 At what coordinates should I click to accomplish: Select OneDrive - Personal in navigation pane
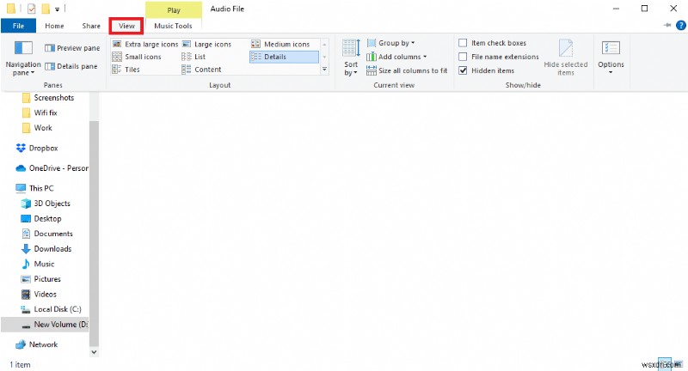point(52,168)
